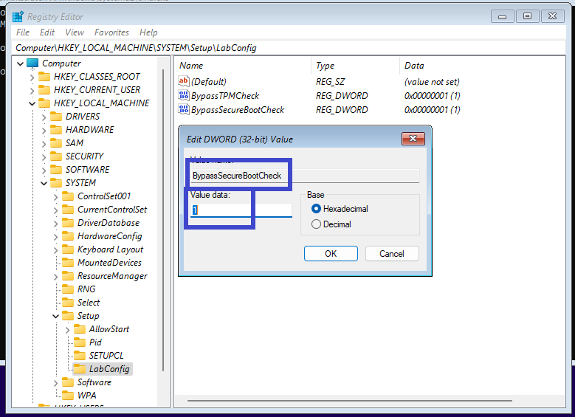Click the '(value not set)' data cell

coord(432,82)
